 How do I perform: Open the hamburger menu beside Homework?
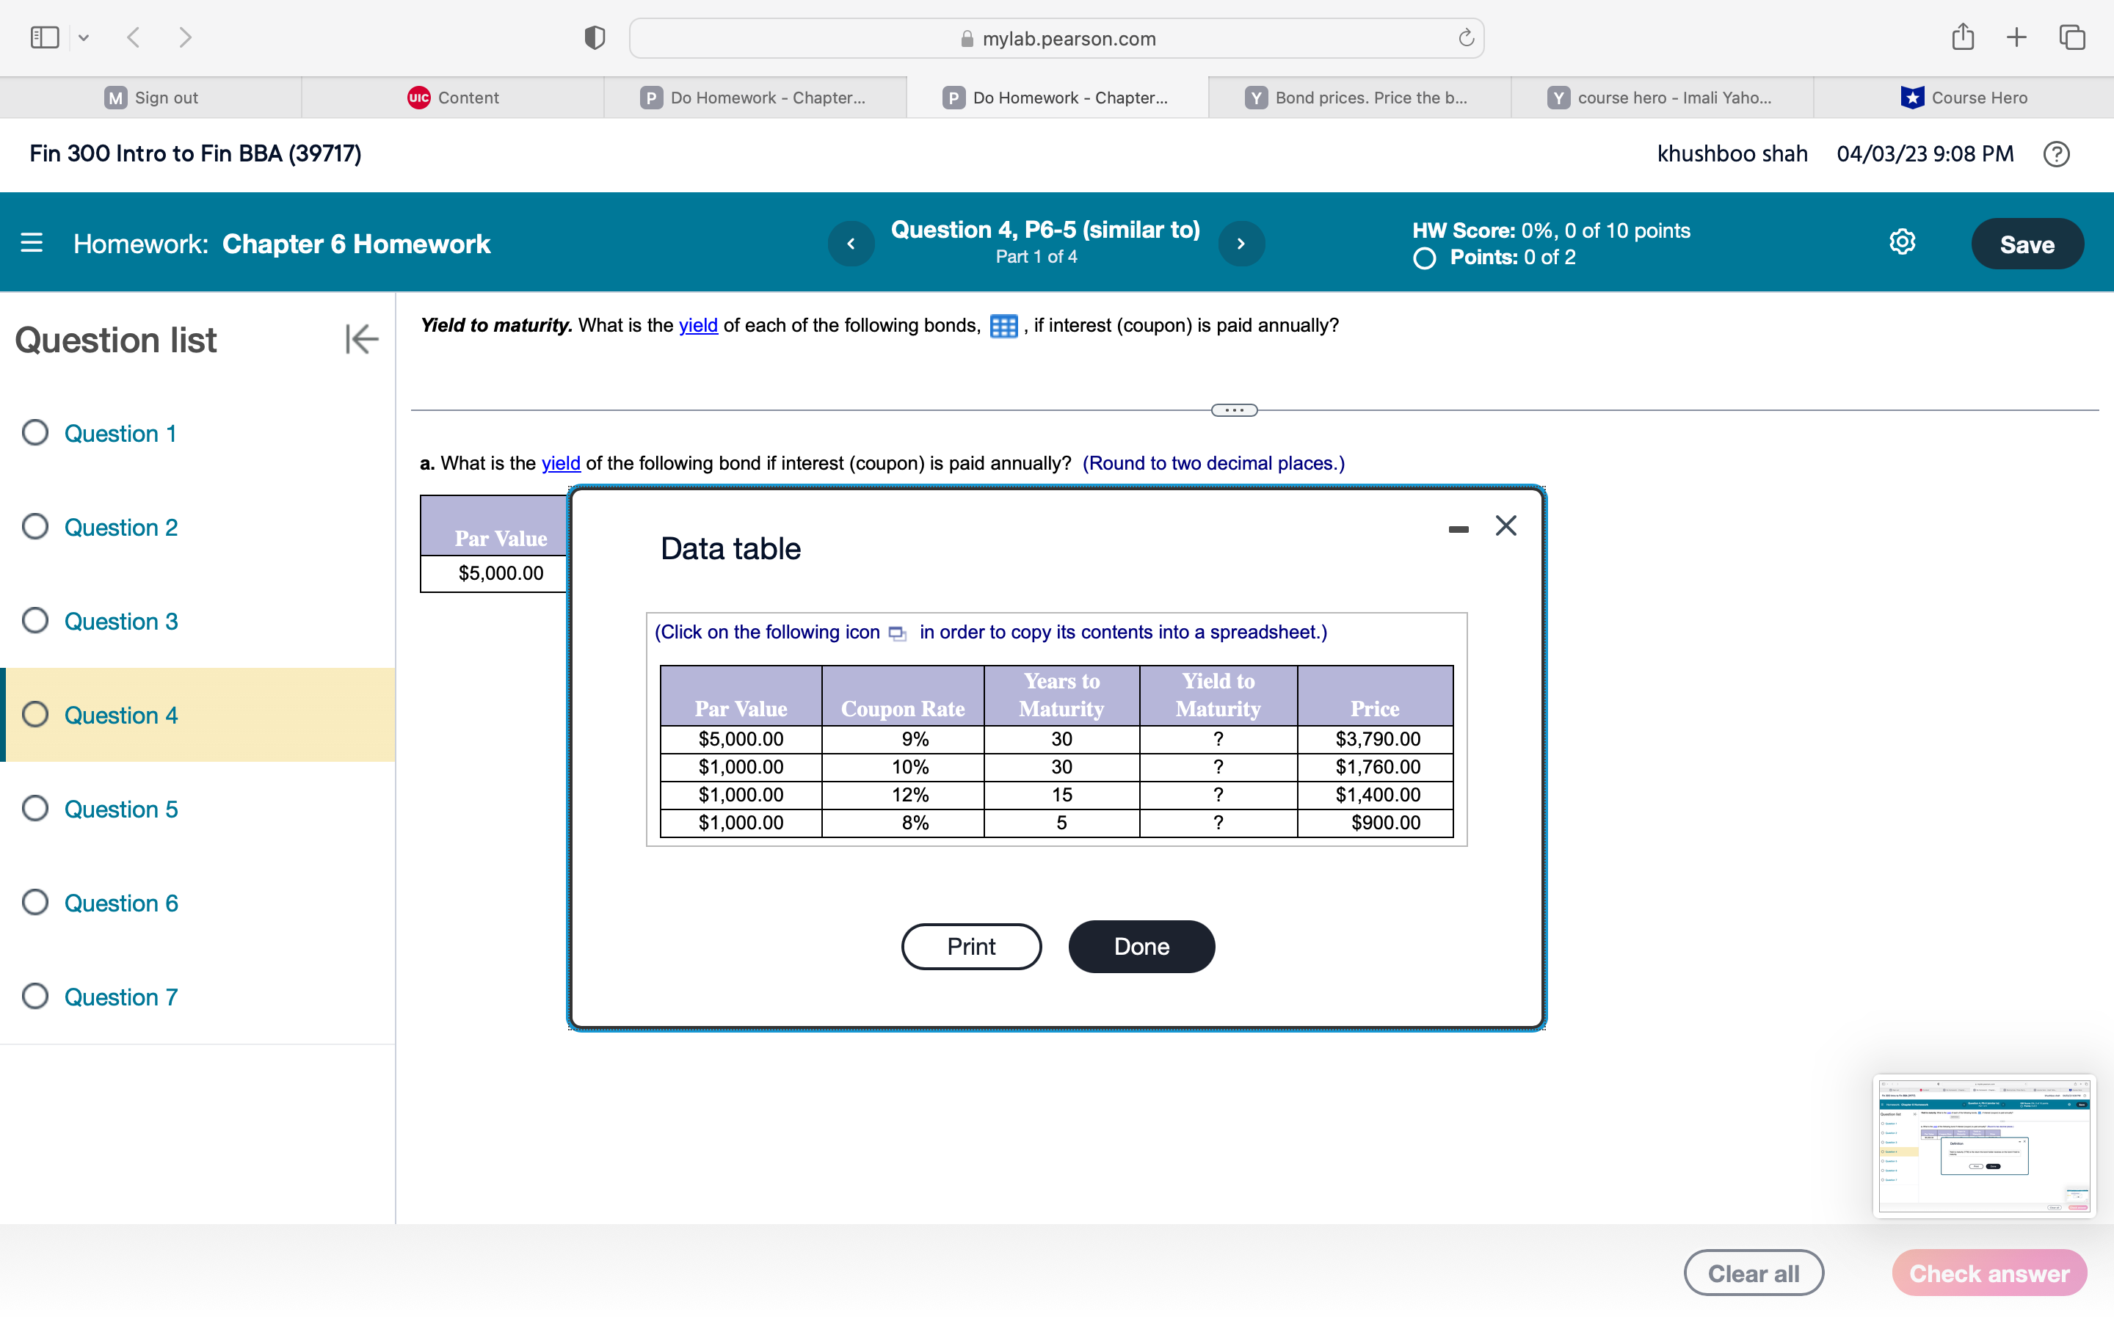coord(32,243)
